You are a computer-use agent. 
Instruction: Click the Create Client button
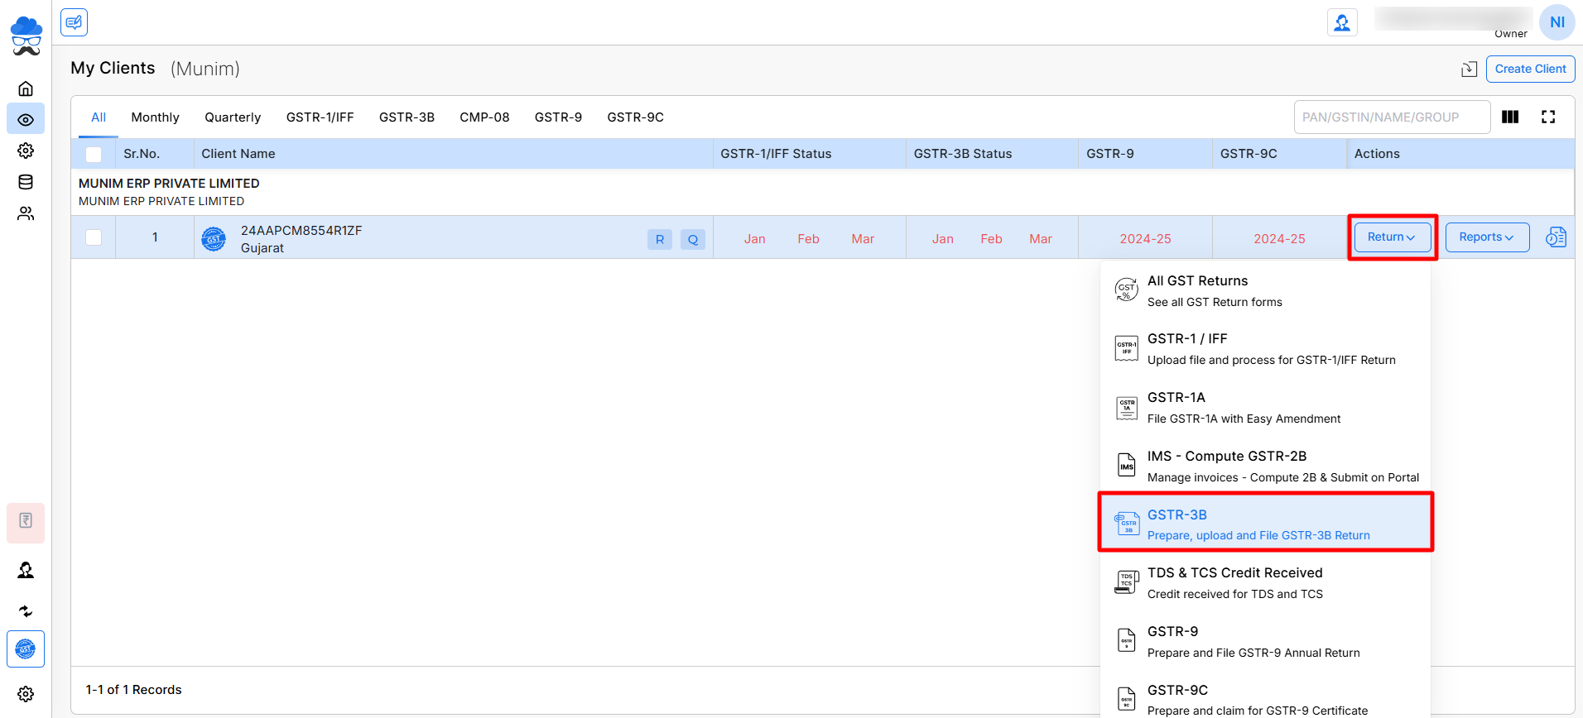1530,69
